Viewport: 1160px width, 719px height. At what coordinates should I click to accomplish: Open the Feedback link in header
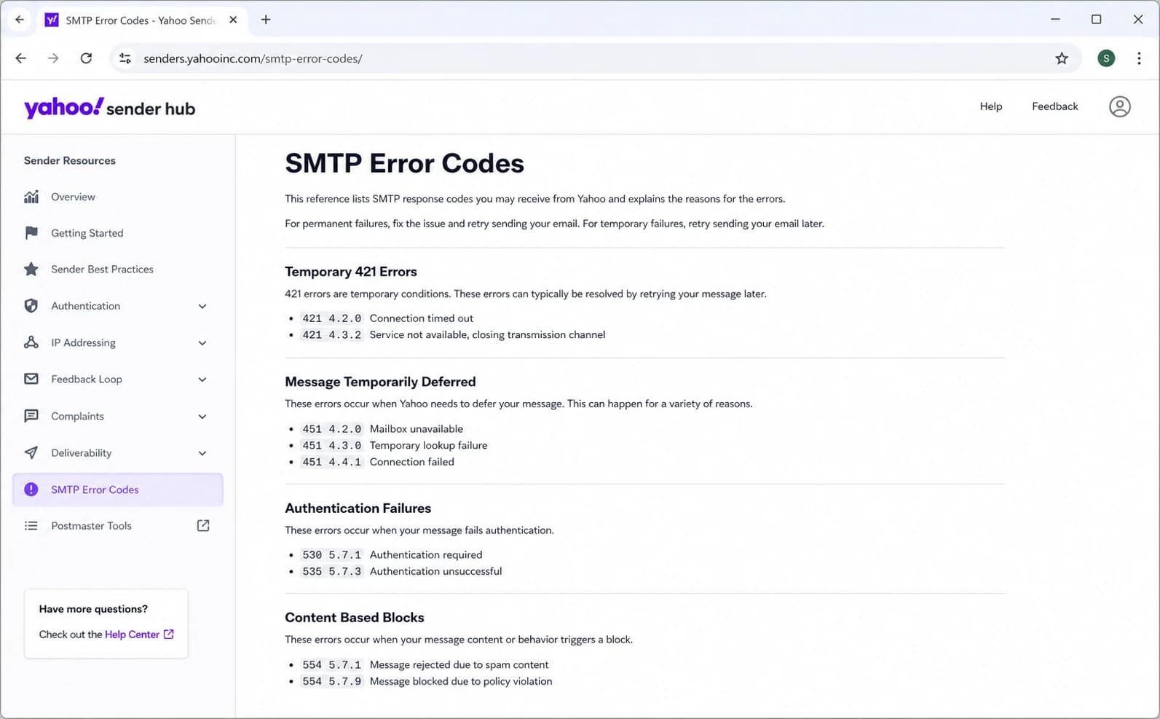coord(1054,106)
